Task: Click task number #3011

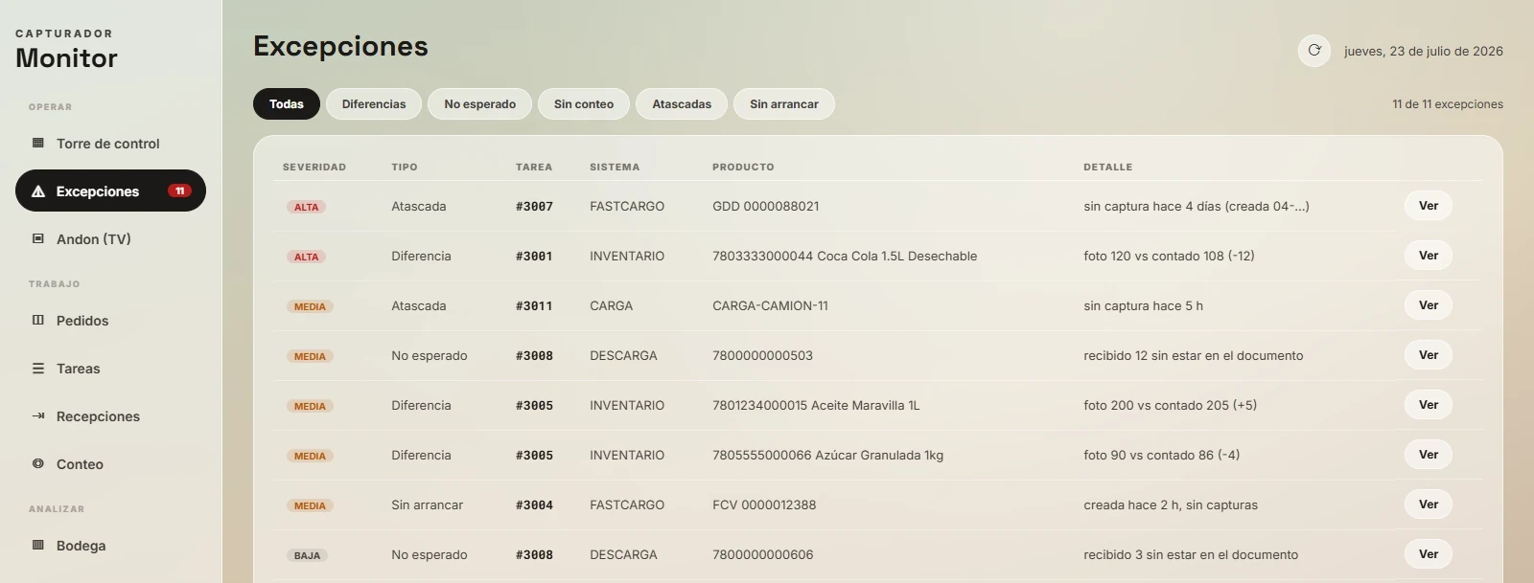Action: (x=534, y=305)
